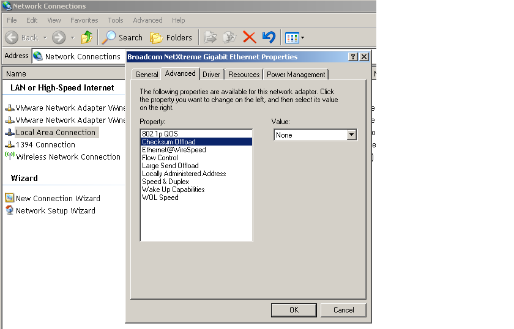
Task: Click the 1394 Connection icon
Action: click(x=10, y=144)
